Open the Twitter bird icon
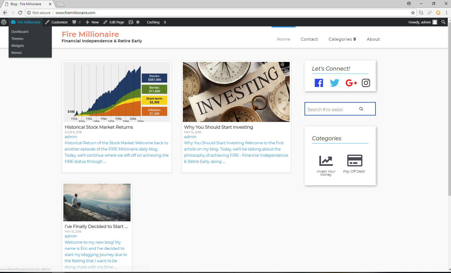This screenshot has width=451, height=273. [x=334, y=83]
